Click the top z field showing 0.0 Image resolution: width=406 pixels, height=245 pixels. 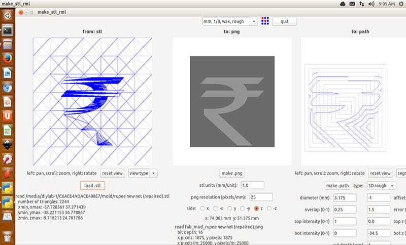[x=379, y=222]
